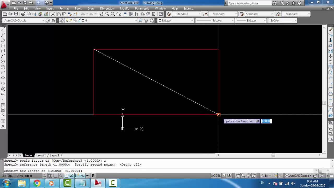
Task: Select the Polygon tool
Action: (x=3, y=46)
